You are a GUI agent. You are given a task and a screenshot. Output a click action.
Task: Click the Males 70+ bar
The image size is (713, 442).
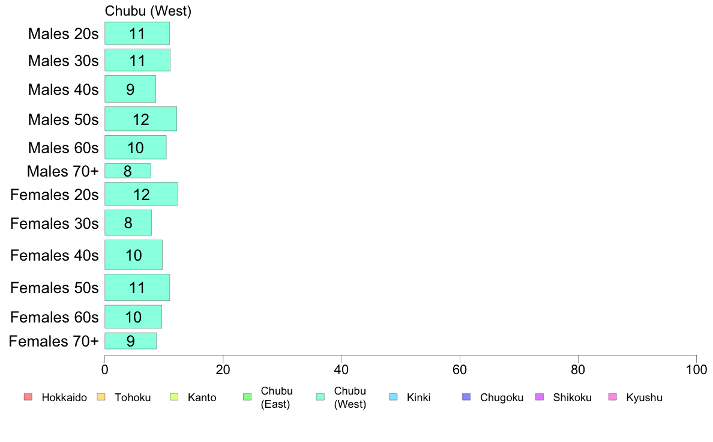[x=128, y=171]
